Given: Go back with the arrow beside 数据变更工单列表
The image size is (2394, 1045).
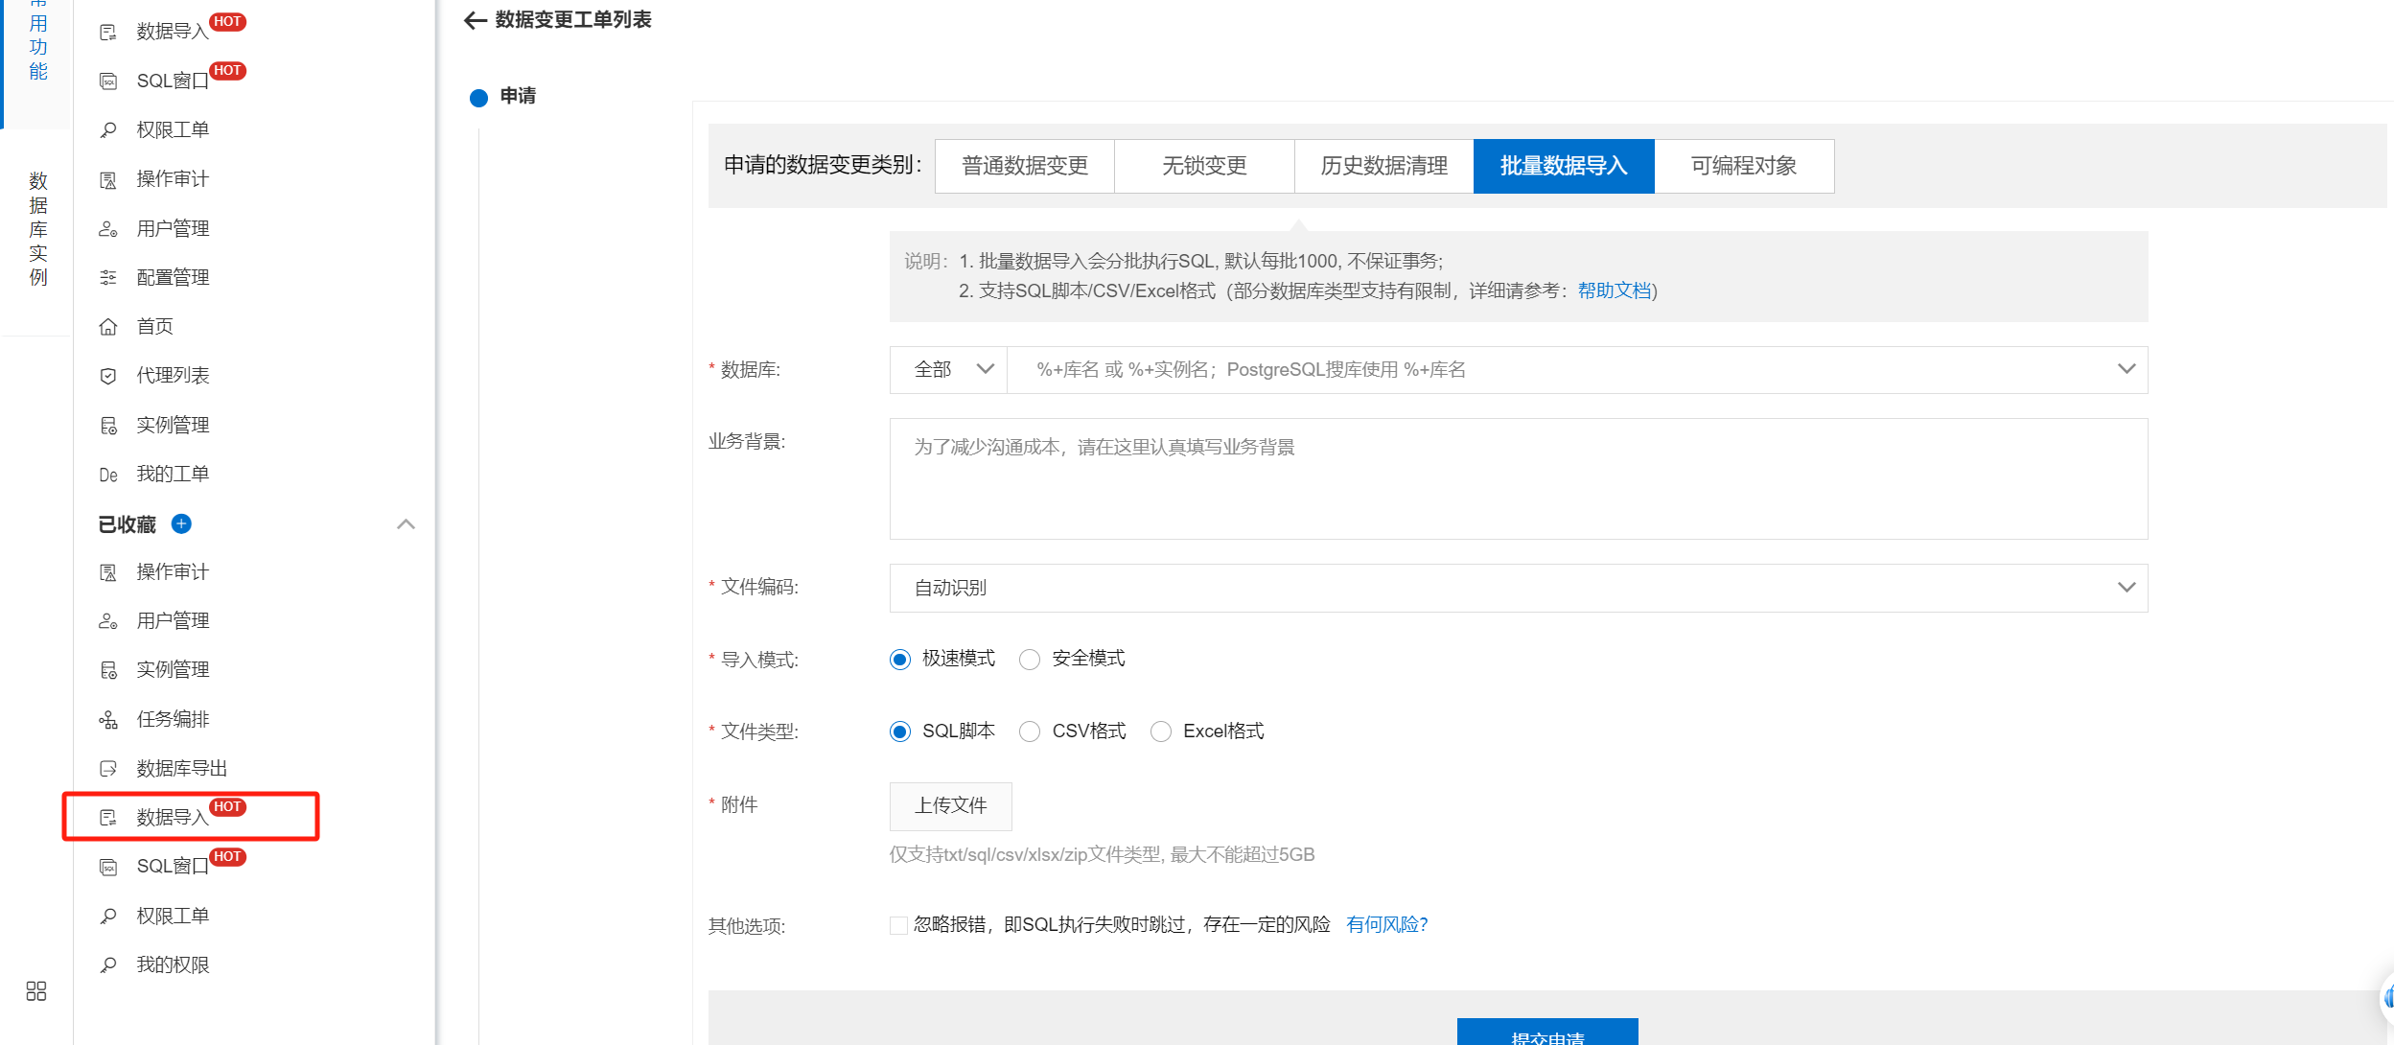Looking at the screenshot, I should click(476, 20).
